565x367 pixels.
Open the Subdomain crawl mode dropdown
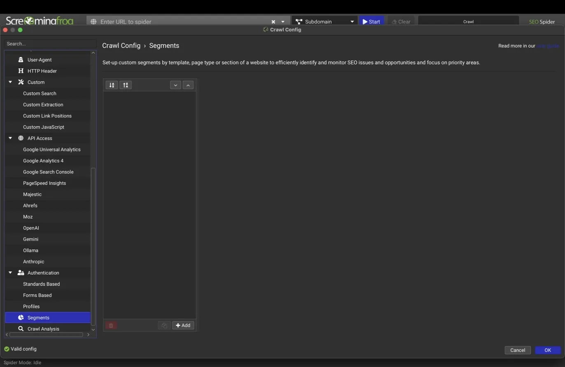coord(352,22)
